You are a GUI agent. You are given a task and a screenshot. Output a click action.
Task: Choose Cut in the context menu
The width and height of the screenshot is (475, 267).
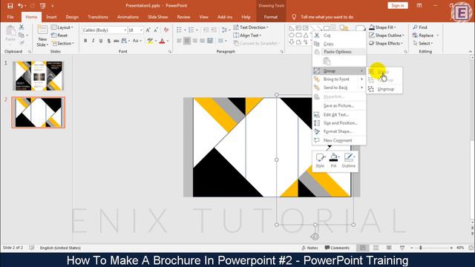point(339,36)
